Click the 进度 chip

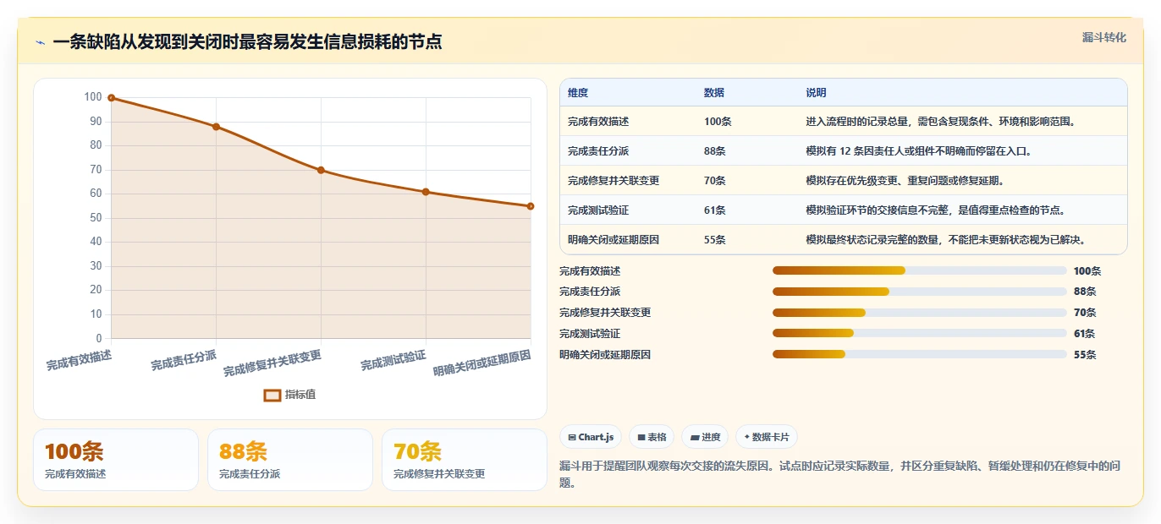pos(705,437)
